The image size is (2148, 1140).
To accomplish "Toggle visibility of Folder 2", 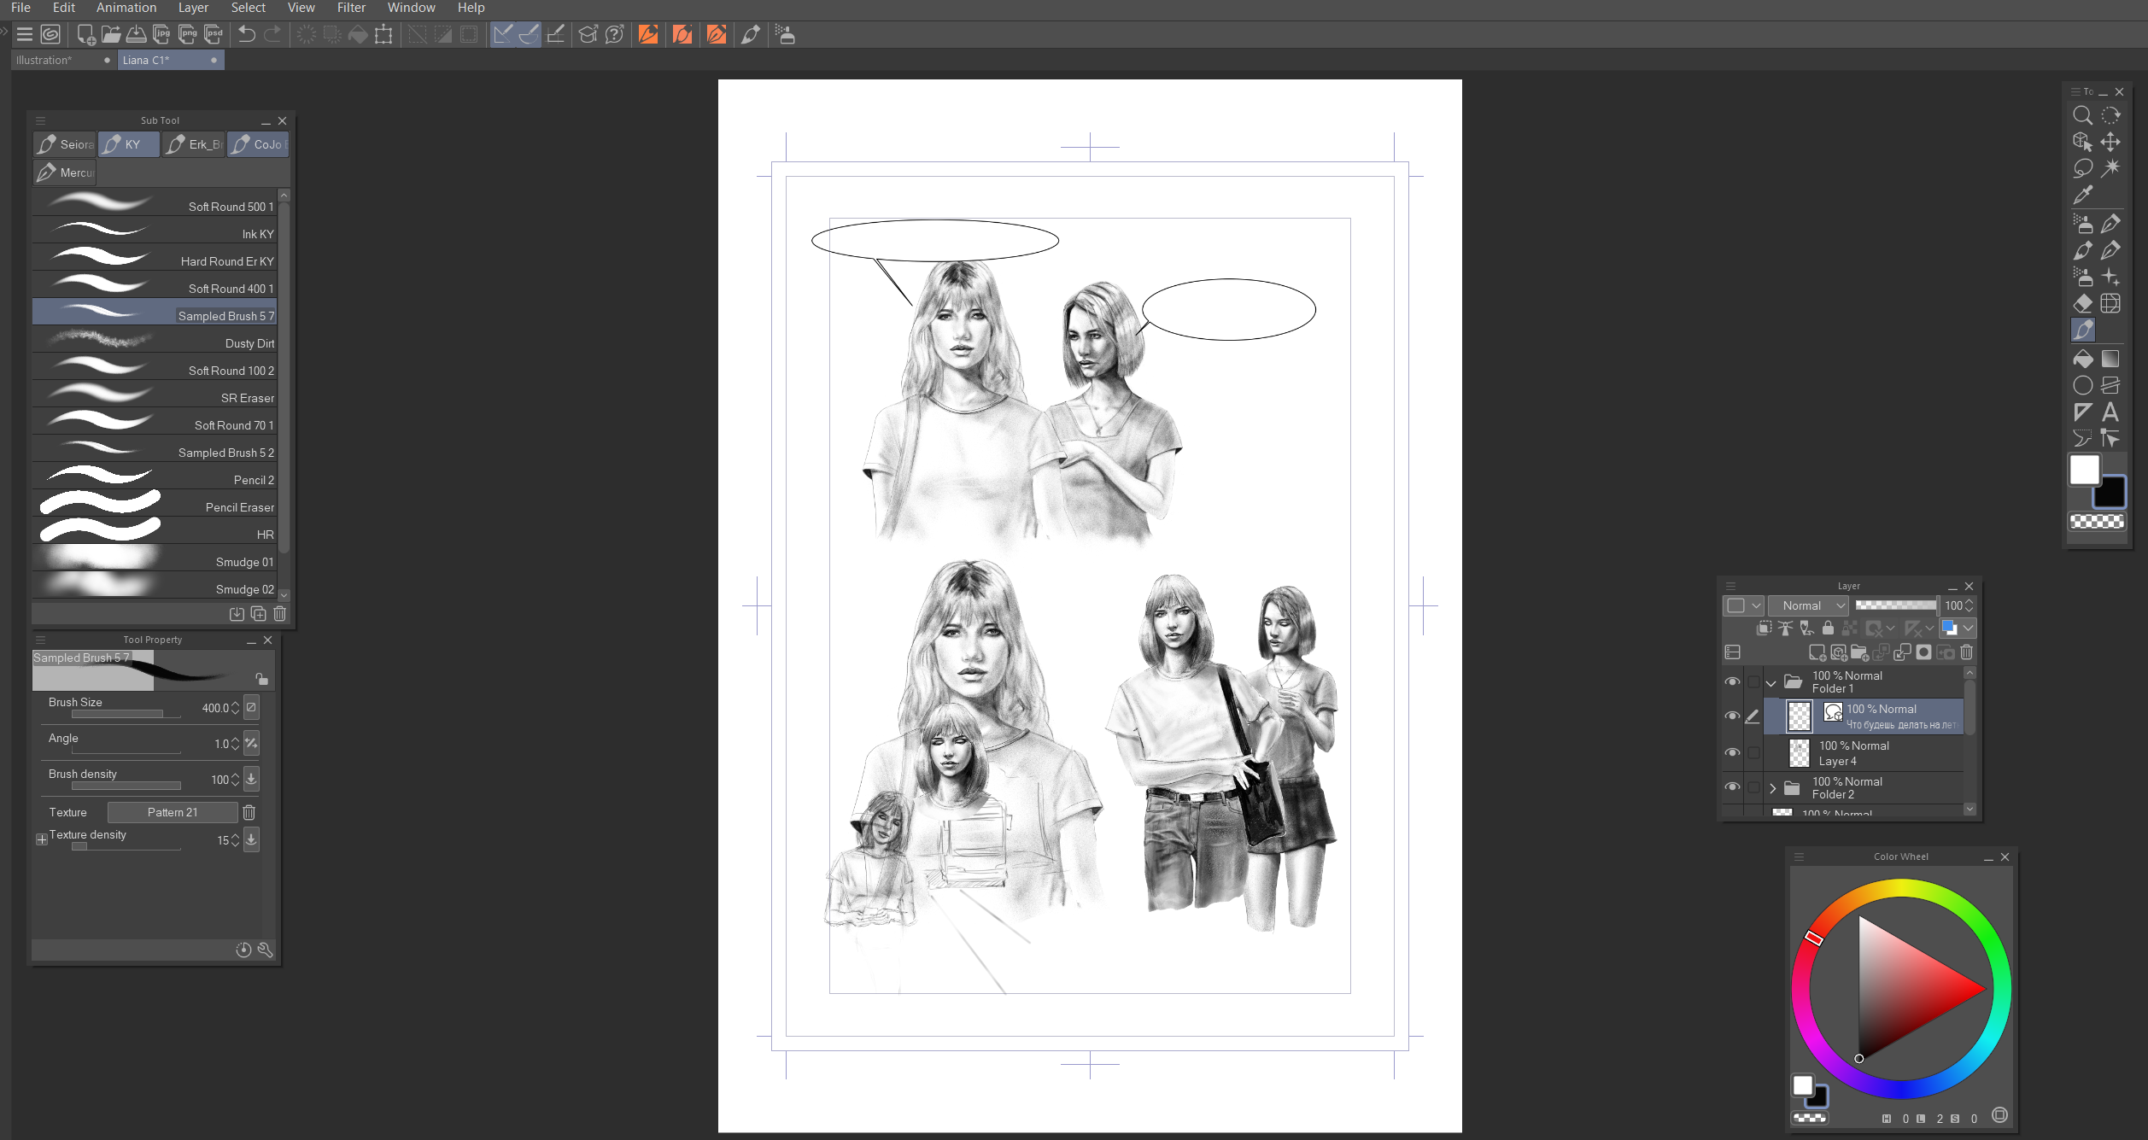I will pyautogui.click(x=1732, y=787).
